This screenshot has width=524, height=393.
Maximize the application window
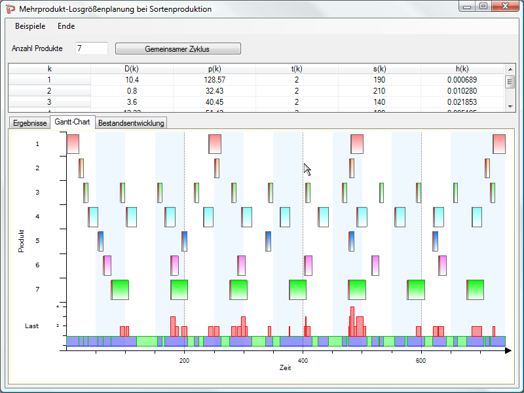[483, 7]
